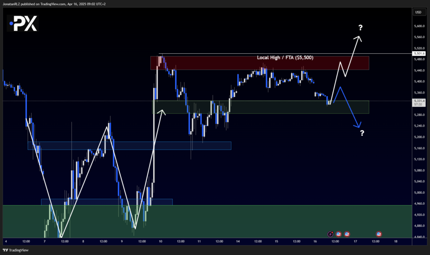Click the 5,400.0 price scale label
This screenshot has height=255, width=430.
tap(420, 82)
